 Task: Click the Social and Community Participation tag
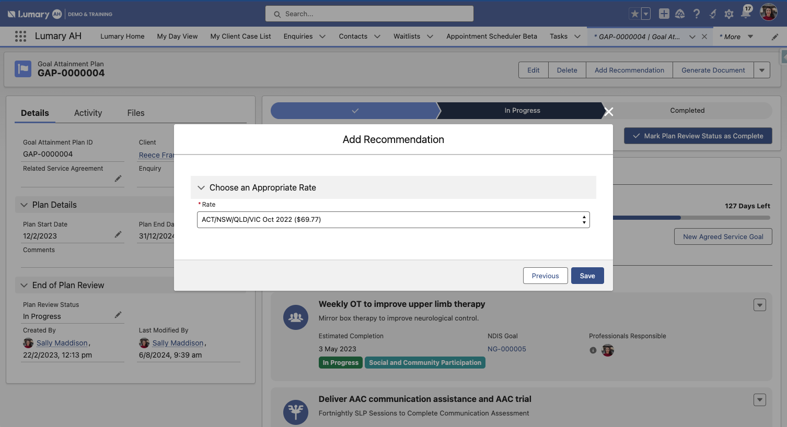[x=425, y=362]
